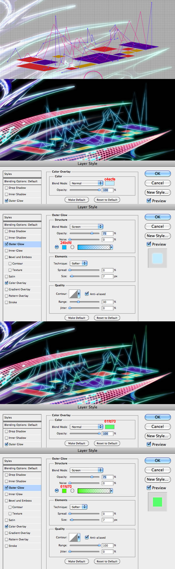
Task: Click OK in the blue Outer Glow dialog
Action: click(x=157, y=217)
